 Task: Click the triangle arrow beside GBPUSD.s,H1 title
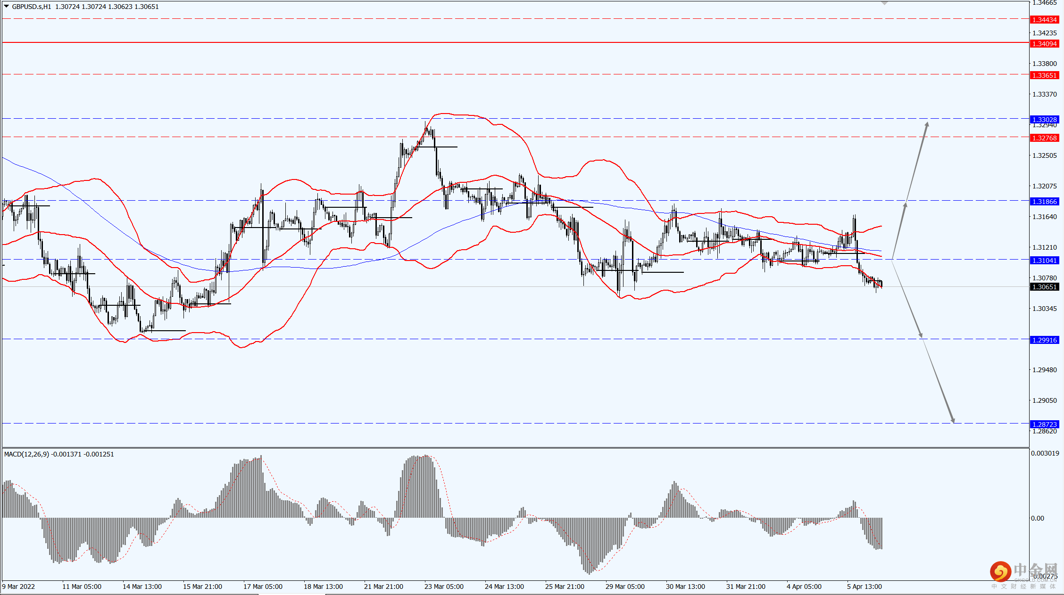coord(7,7)
